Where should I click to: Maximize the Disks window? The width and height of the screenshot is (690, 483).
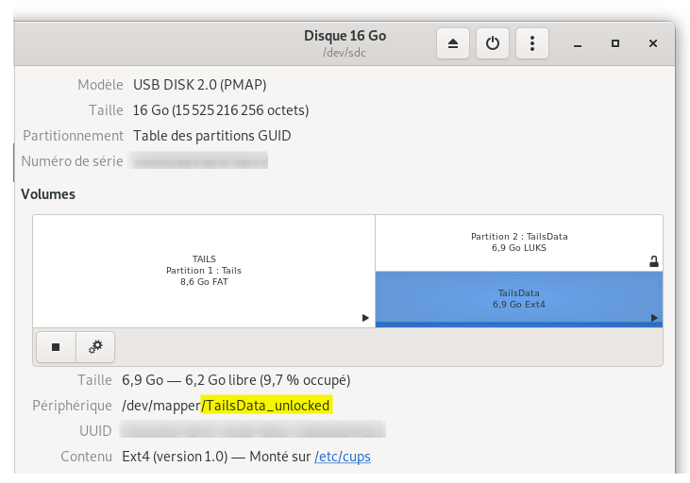click(x=615, y=43)
